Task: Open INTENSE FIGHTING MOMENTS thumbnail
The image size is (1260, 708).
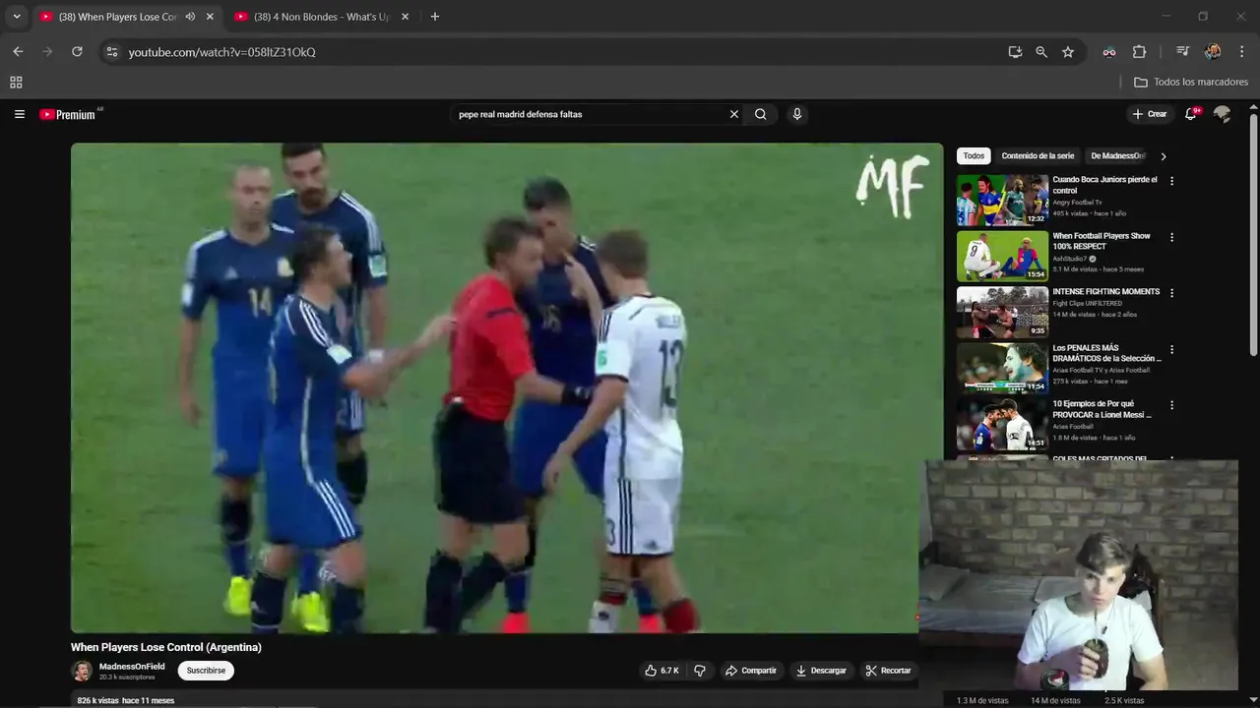Action: point(1002,312)
